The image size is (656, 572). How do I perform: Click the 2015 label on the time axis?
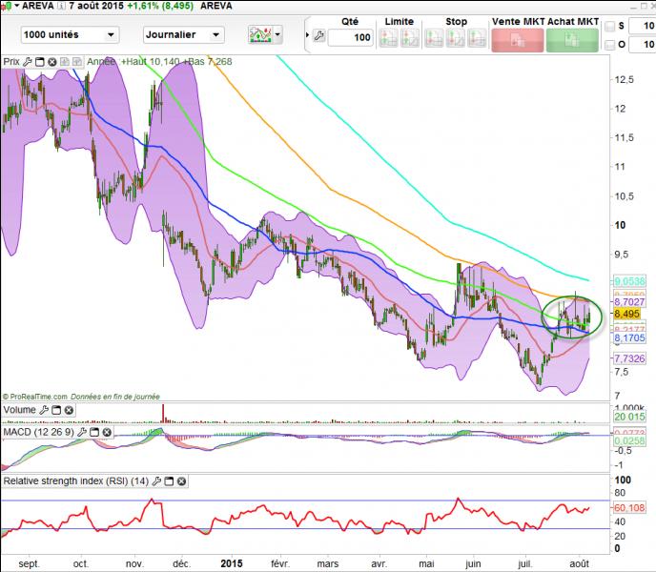coord(232,563)
